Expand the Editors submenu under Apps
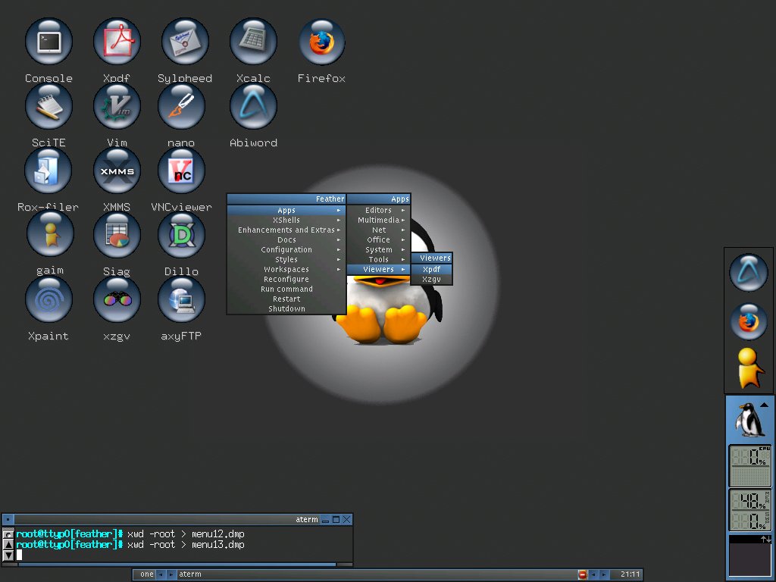 click(379, 211)
